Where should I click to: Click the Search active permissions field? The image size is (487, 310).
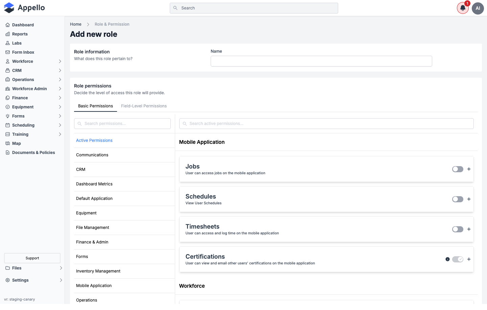click(x=326, y=124)
